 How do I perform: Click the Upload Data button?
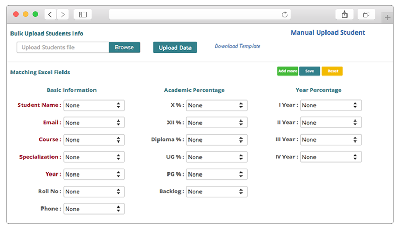coord(175,48)
